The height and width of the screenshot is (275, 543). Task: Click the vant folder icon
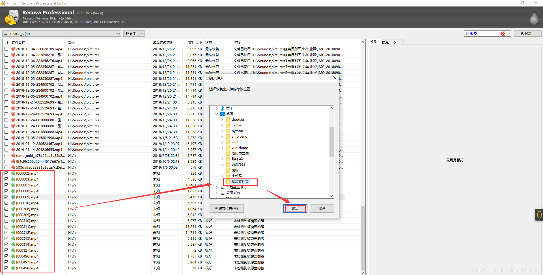pos(228,142)
